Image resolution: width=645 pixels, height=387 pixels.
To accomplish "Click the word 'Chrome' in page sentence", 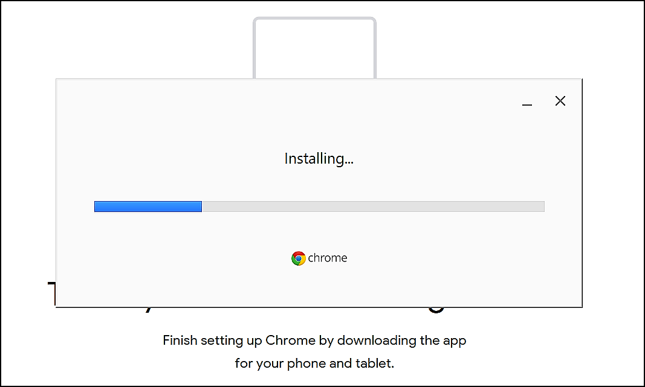I will [290, 341].
